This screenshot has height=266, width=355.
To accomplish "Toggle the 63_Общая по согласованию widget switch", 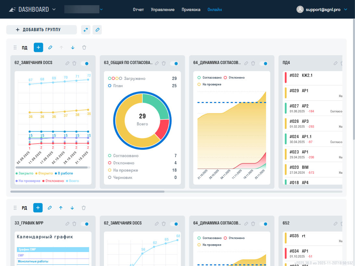I will tap(174, 63).
